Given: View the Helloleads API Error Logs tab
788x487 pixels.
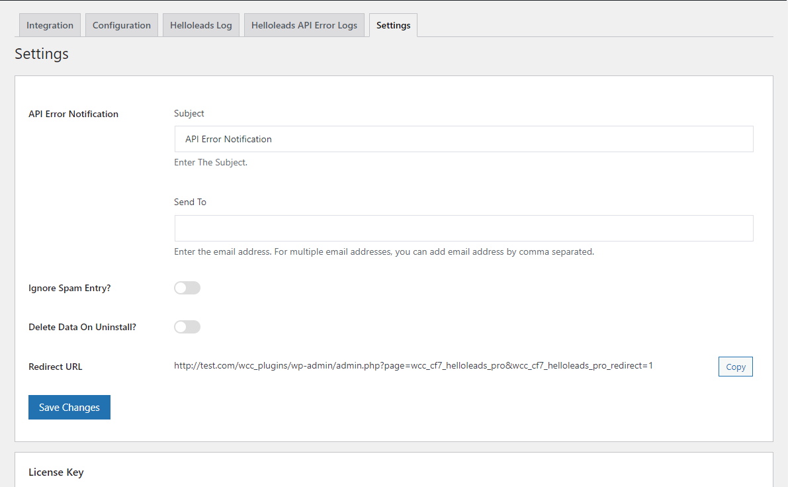Looking at the screenshot, I should click(x=304, y=25).
